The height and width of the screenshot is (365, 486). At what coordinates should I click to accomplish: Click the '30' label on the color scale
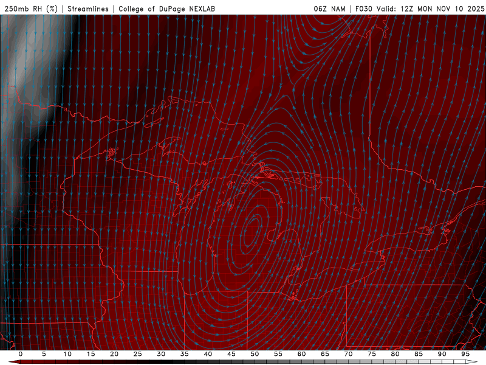[x=161, y=354]
